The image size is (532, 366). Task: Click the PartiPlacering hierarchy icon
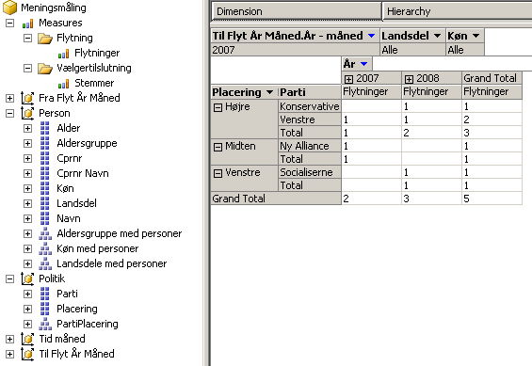point(45,324)
